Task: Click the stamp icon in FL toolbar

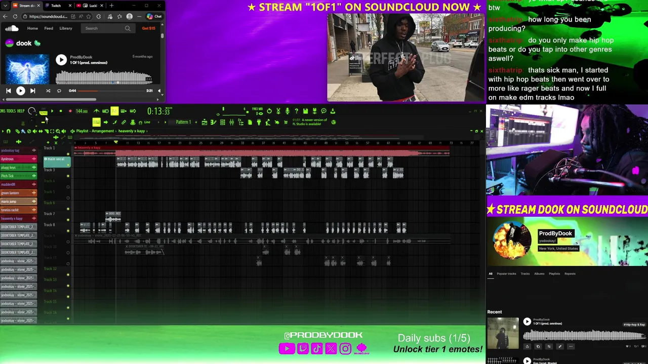Action: tap(133, 122)
